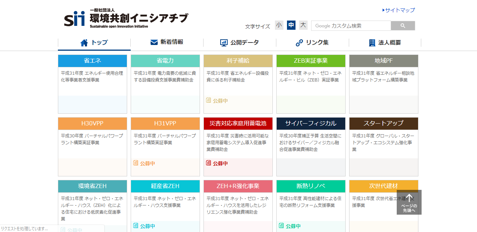Set text size to 中
The image size is (477, 232).
point(291,25)
